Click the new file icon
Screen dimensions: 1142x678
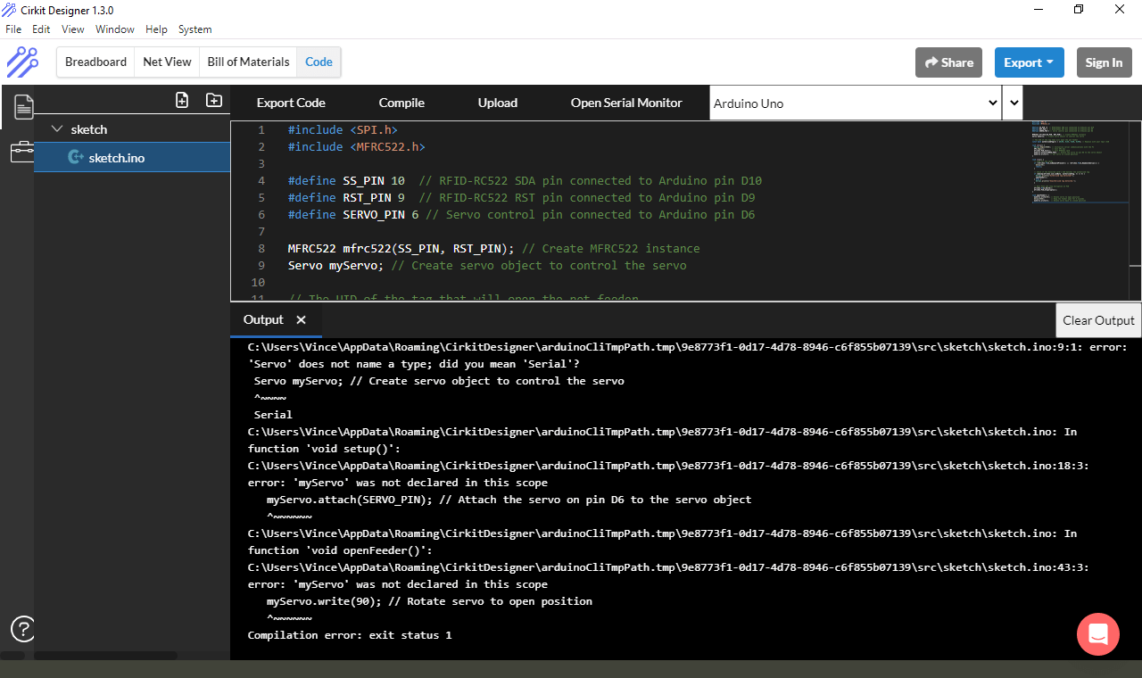182,100
